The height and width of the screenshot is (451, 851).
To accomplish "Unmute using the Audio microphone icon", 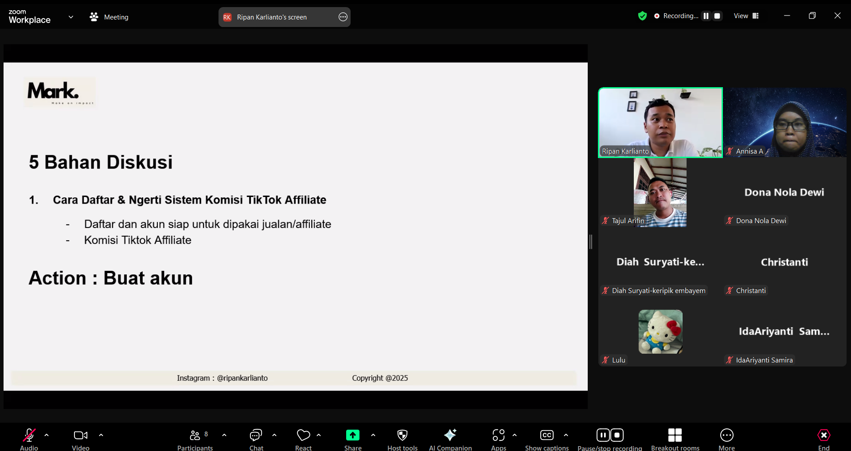I will tap(29, 436).
